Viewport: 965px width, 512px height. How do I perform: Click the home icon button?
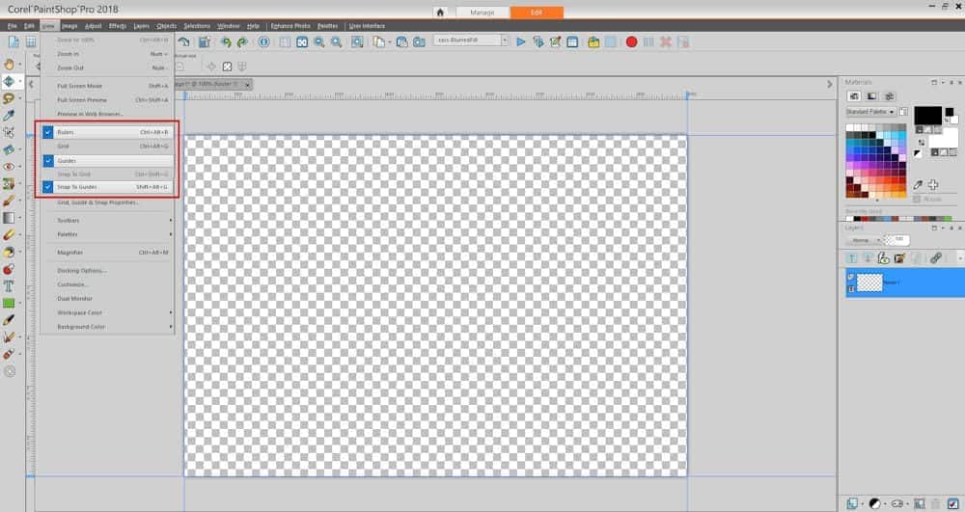[x=440, y=13]
